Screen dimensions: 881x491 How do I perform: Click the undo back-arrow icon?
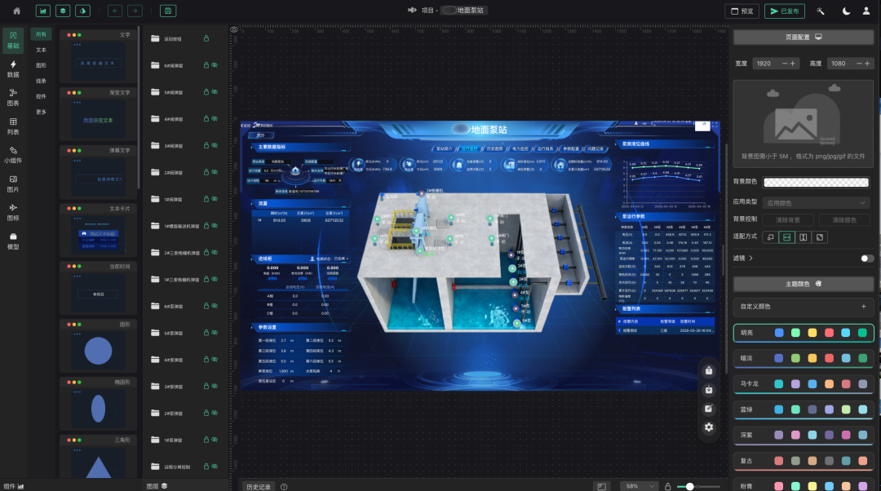tap(115, 11)
